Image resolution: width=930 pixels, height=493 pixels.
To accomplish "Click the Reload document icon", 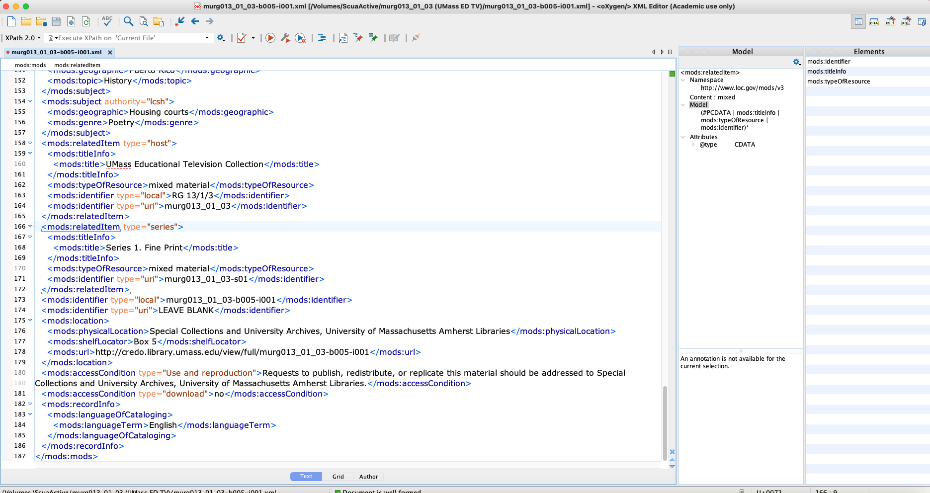I will click(x=86, y=21).
